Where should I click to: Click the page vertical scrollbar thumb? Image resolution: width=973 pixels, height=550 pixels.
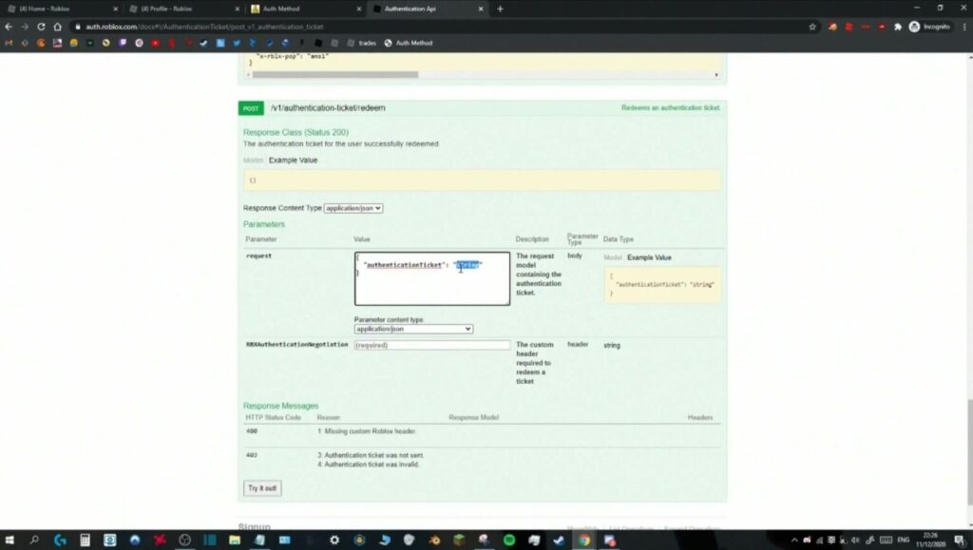coord(969,453)
